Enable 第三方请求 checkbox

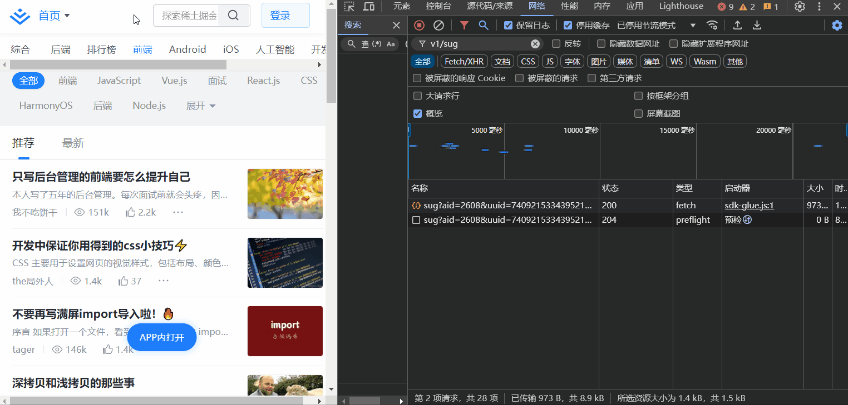pyautogui.click(x=591, y=78)
